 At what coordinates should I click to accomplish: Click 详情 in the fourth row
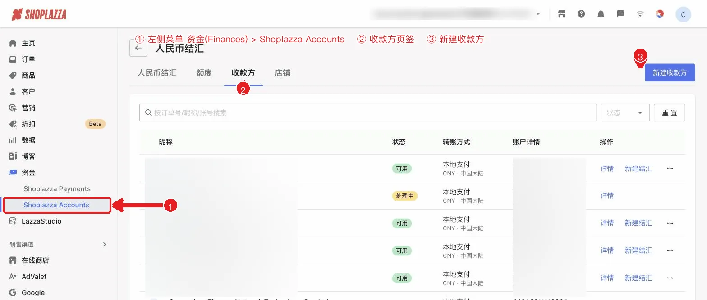click(607, 251)
